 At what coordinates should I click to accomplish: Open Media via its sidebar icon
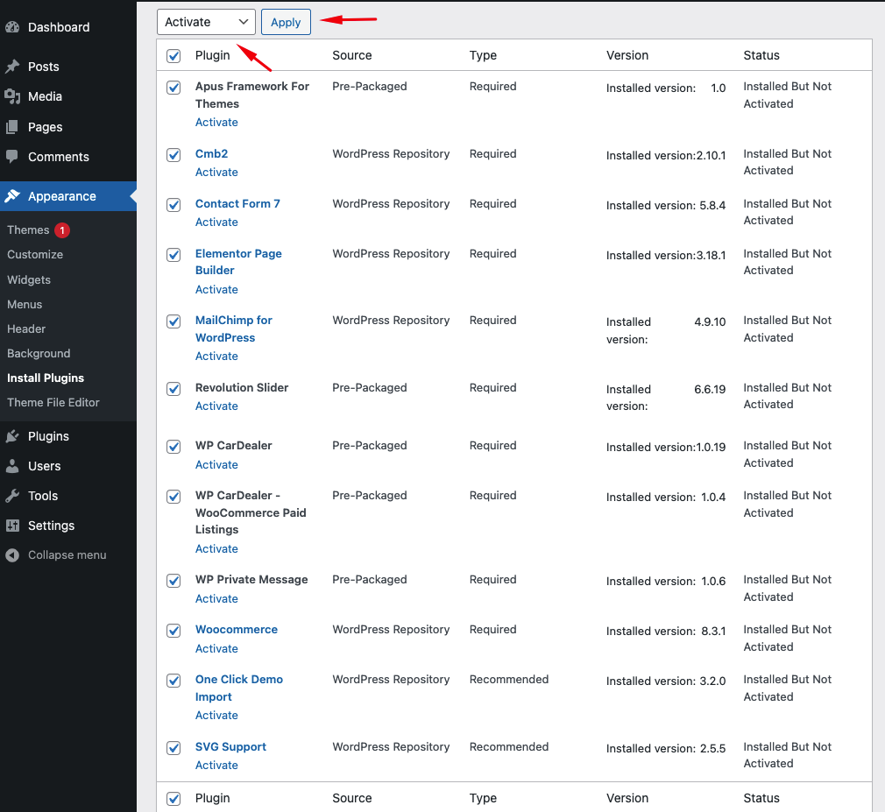pyautogui.click(x=12, y=96)
